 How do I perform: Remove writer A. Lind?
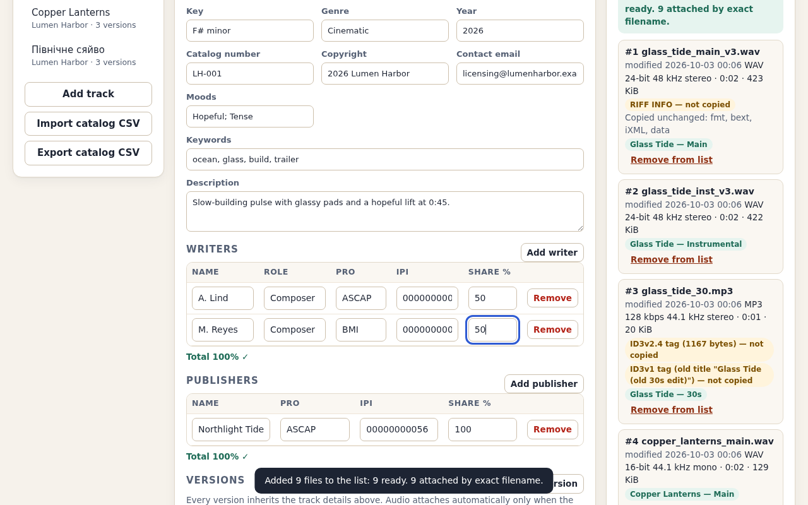tap(552, 298)
